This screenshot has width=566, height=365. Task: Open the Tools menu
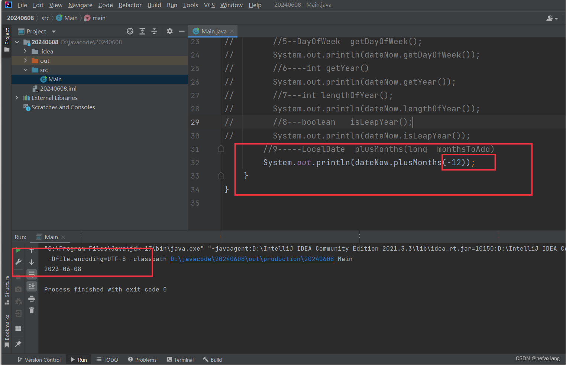pyautogui.click(x=190, y=5)
